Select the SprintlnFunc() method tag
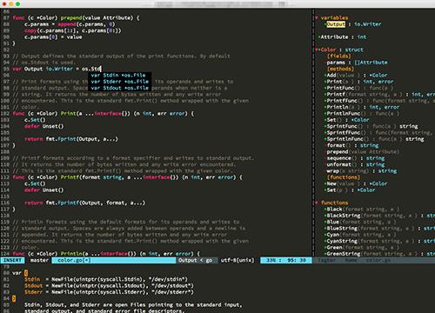 click(x=375, y=139)
